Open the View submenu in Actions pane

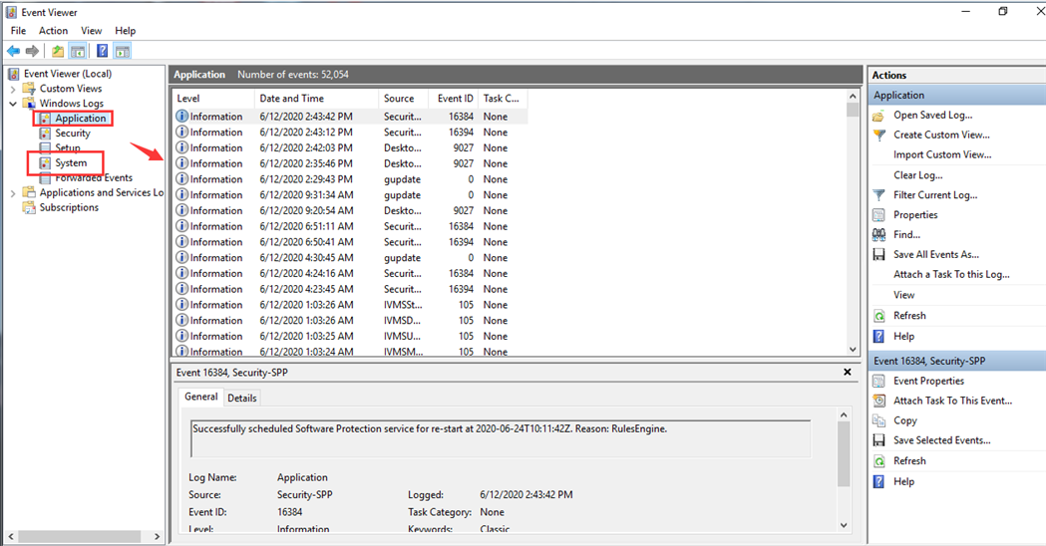click(904, 295)
